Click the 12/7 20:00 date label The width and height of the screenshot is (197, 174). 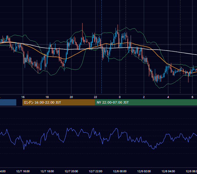(x=71, y=171)
